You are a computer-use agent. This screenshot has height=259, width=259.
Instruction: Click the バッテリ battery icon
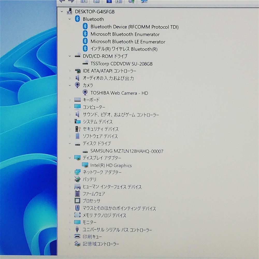(x=77, y=179)
